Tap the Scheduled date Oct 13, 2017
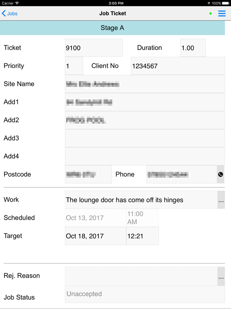Viewport: 231px width, 309px height. [x=95, y=218]
